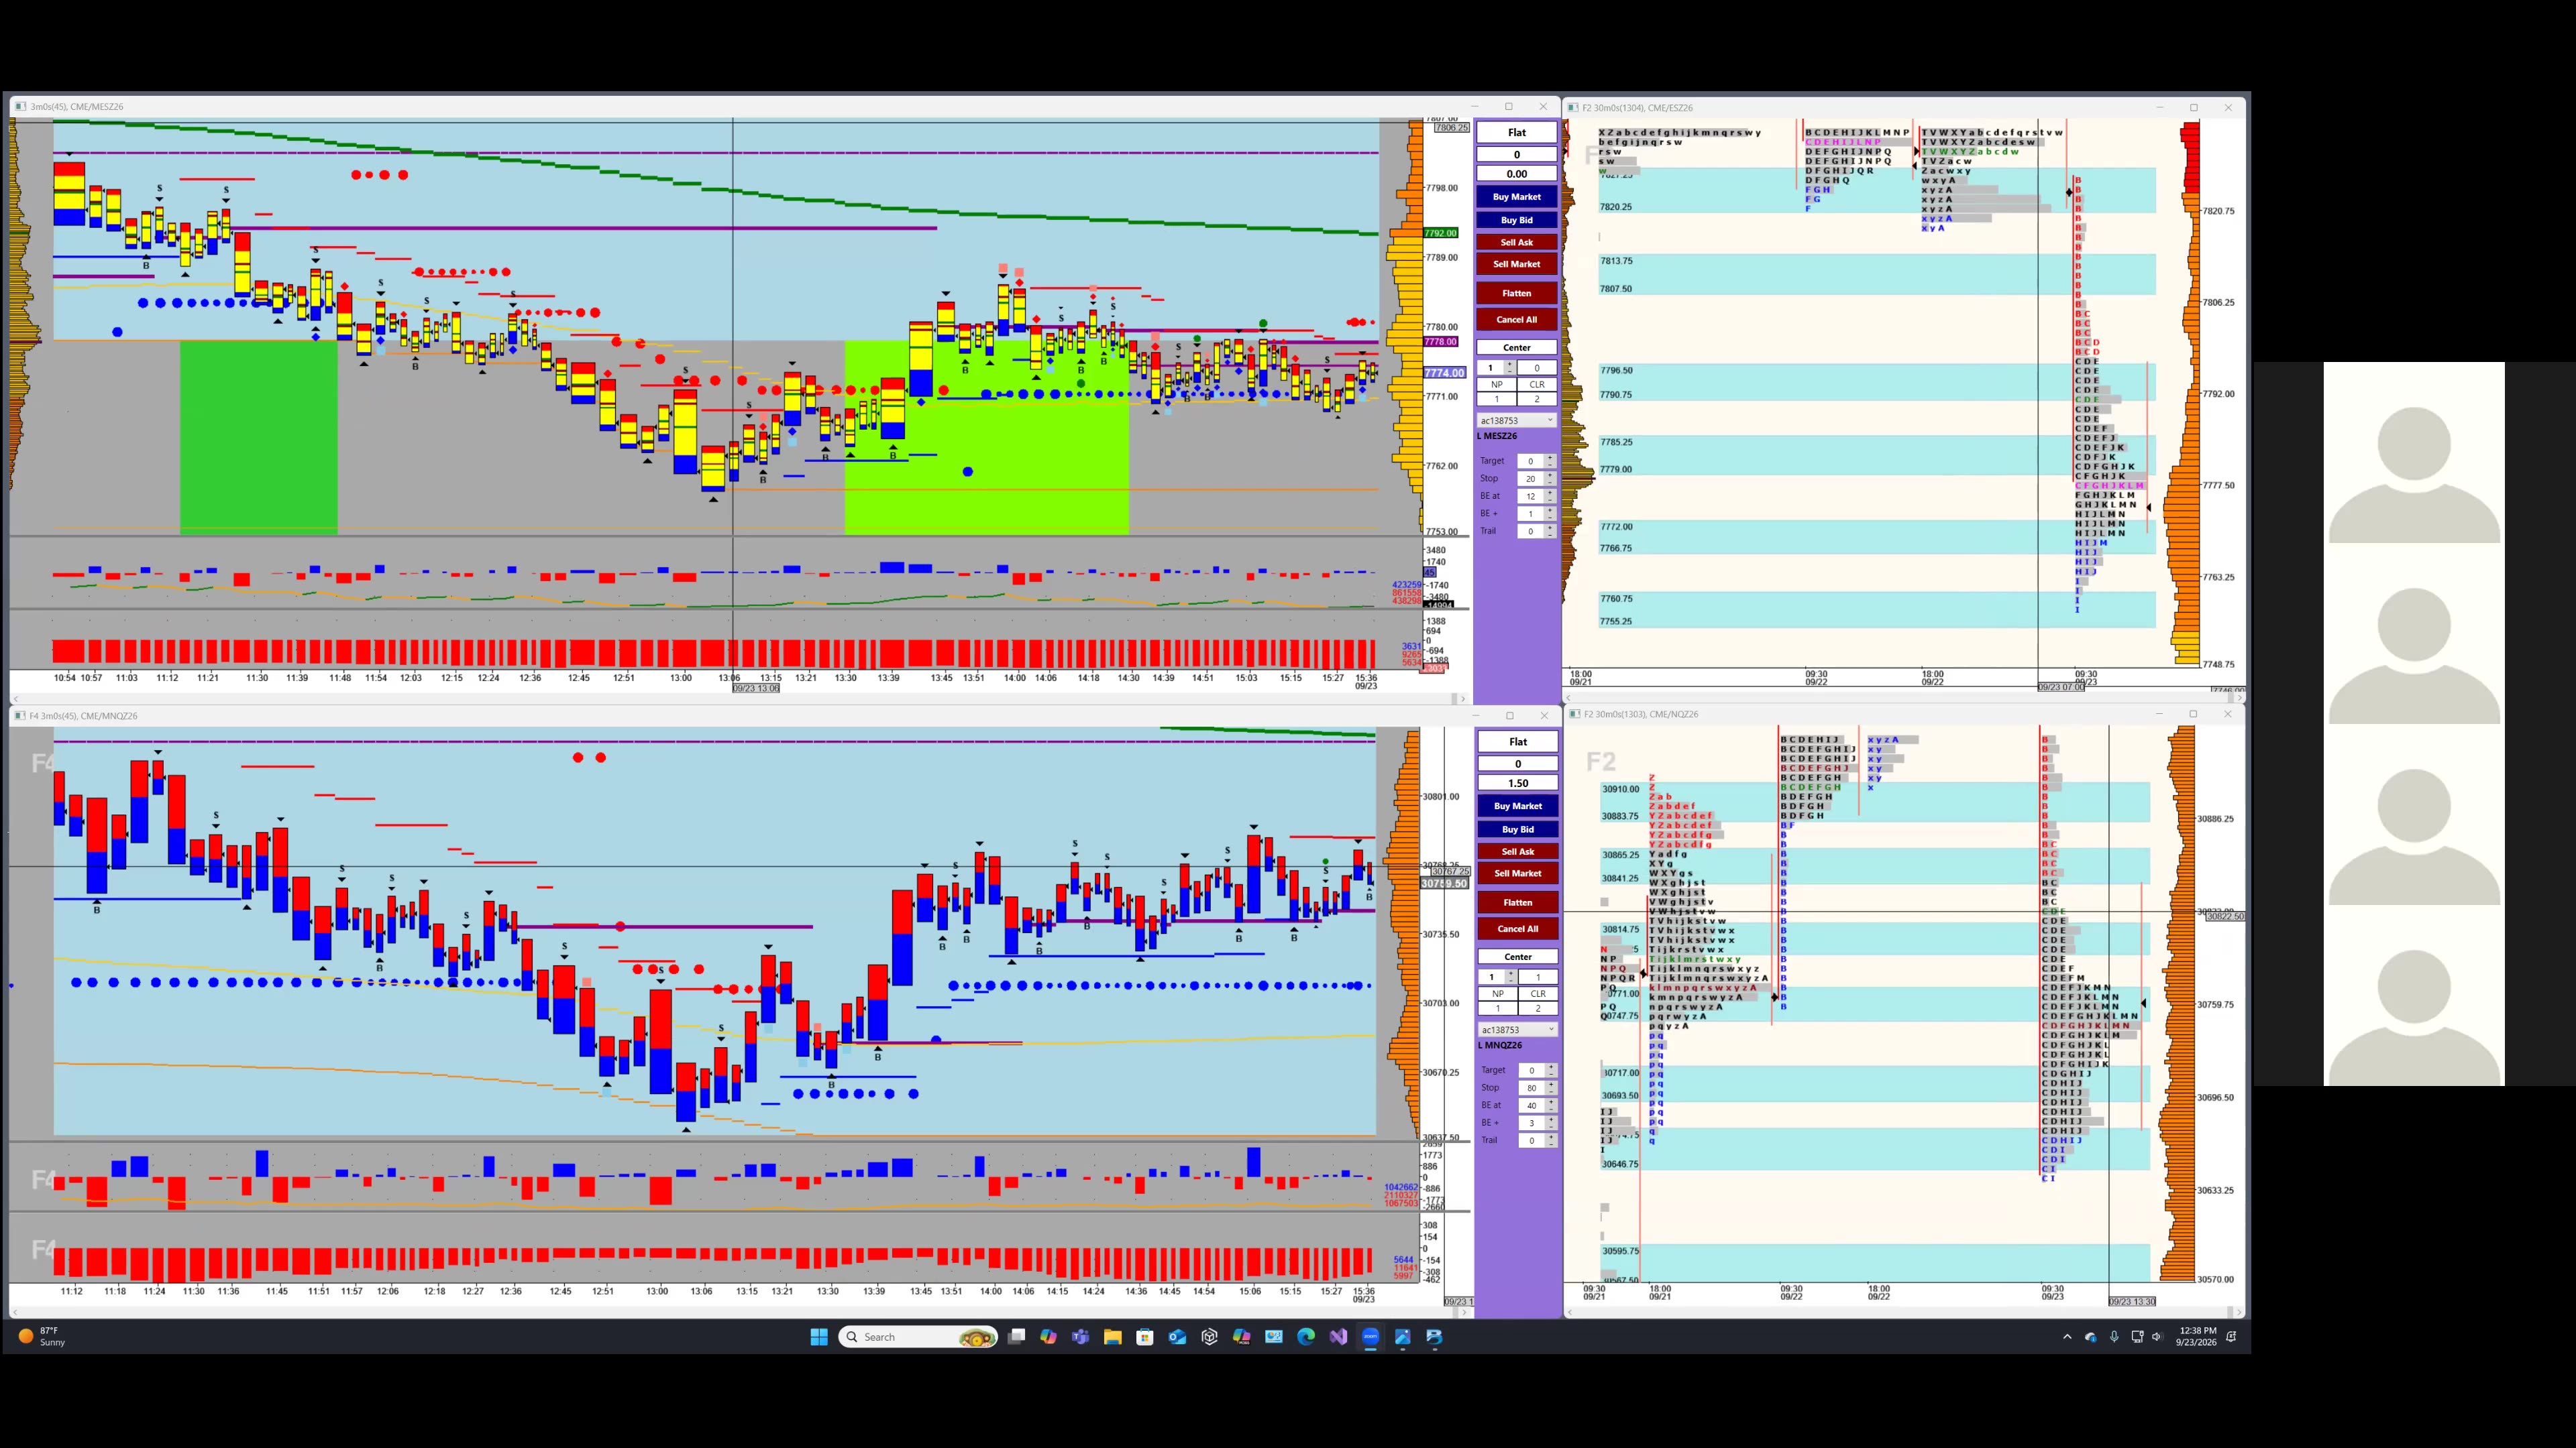Switch to Zoom from the taskbar
Screen dimensions: 2576x1448
1371,1337
